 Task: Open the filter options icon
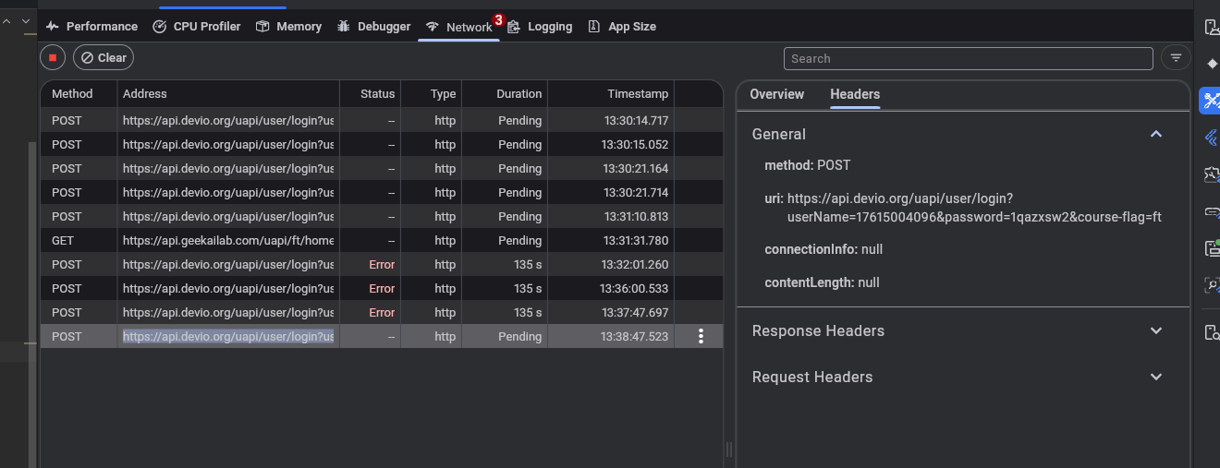[x=1176, y=57]
